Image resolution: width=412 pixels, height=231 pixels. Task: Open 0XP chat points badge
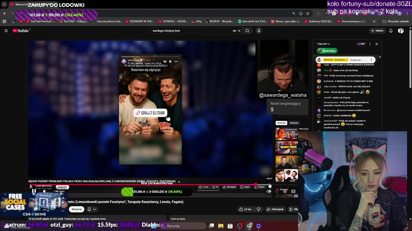tap(361, 44)
